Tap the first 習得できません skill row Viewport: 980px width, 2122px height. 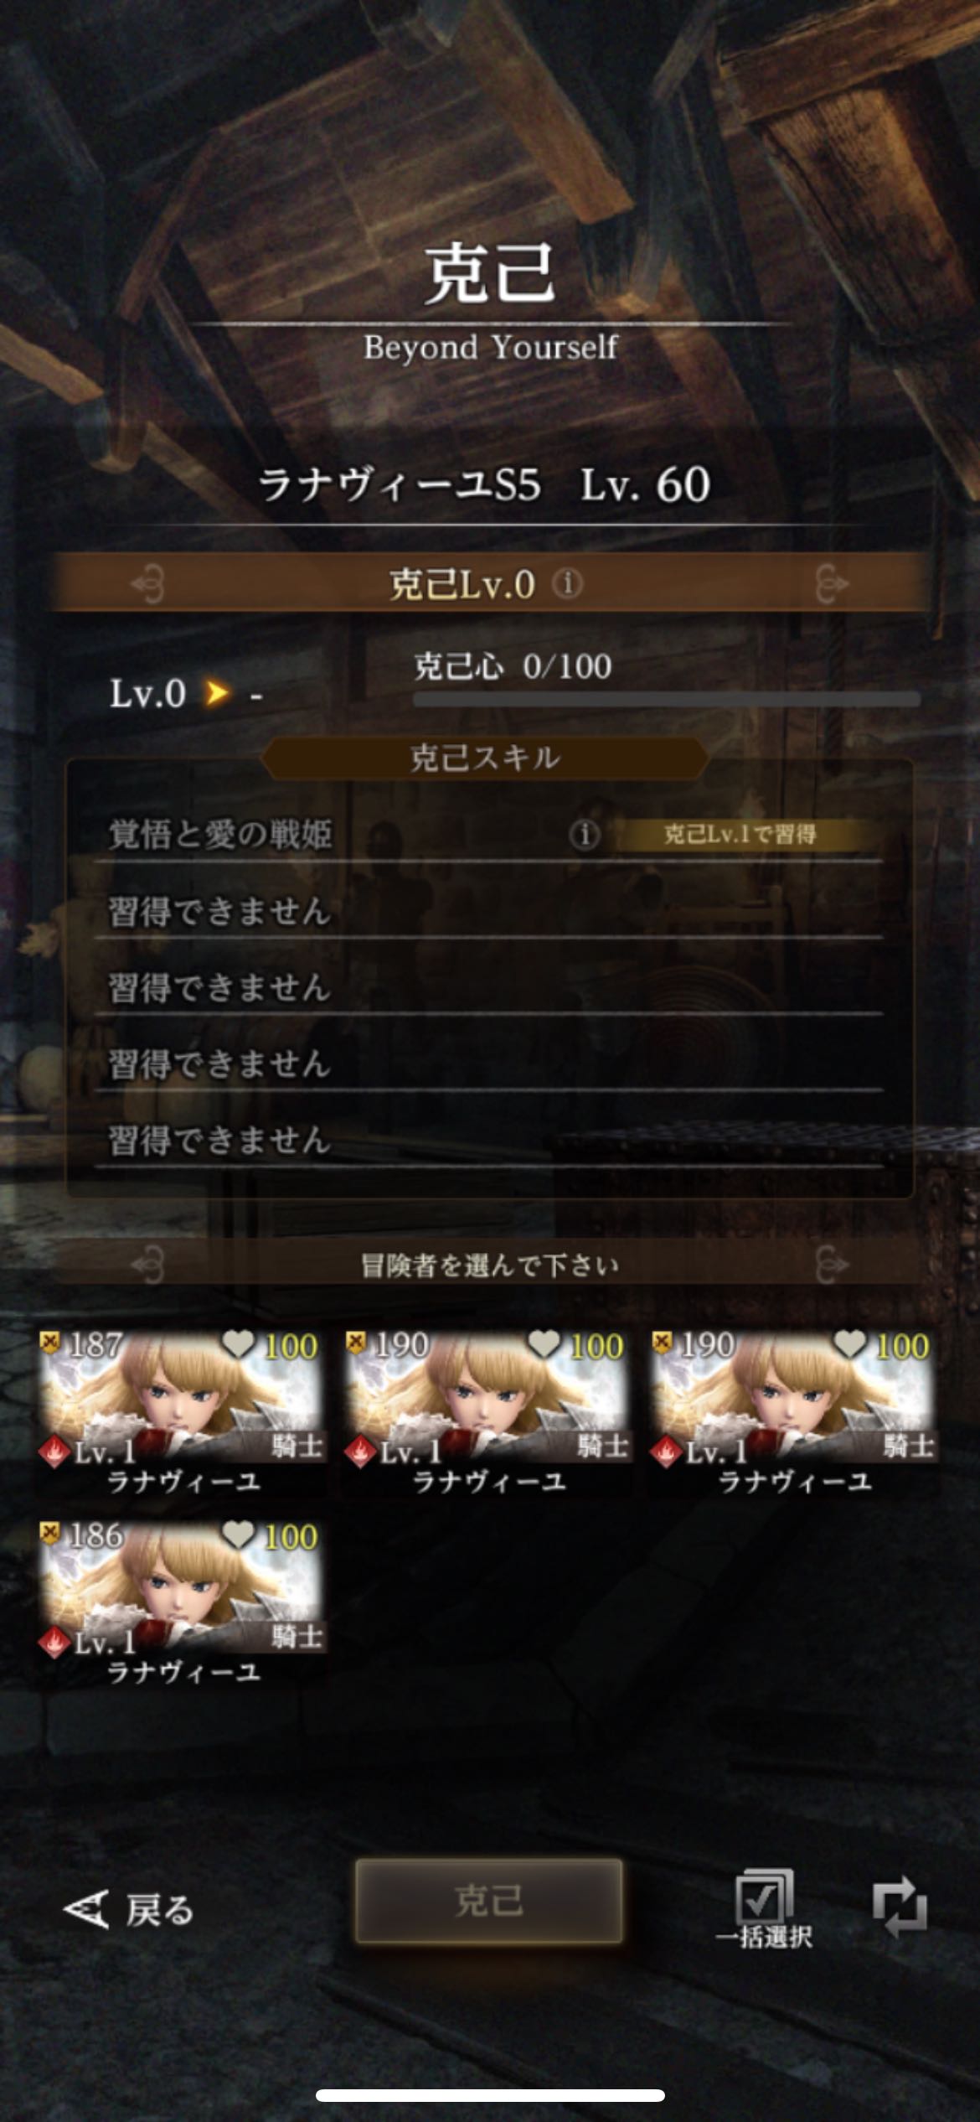tap(489, 912)
